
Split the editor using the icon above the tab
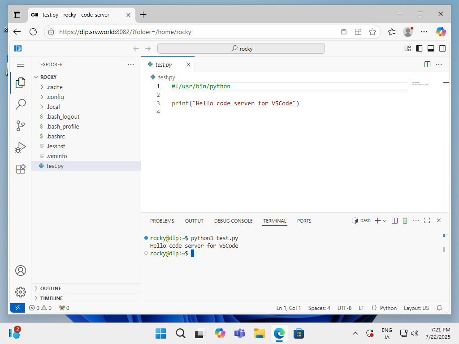pos(427,64)
